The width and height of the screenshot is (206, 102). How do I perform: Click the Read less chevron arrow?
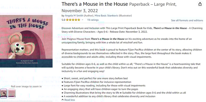pos(63,100)
